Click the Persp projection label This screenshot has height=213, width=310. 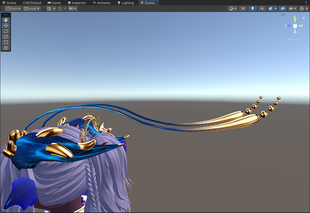point(294,39)
